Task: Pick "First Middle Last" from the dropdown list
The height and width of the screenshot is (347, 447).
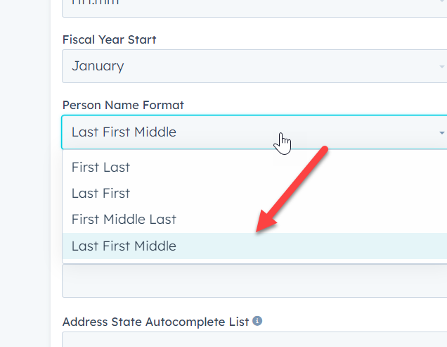Action: tap(124, 220)
